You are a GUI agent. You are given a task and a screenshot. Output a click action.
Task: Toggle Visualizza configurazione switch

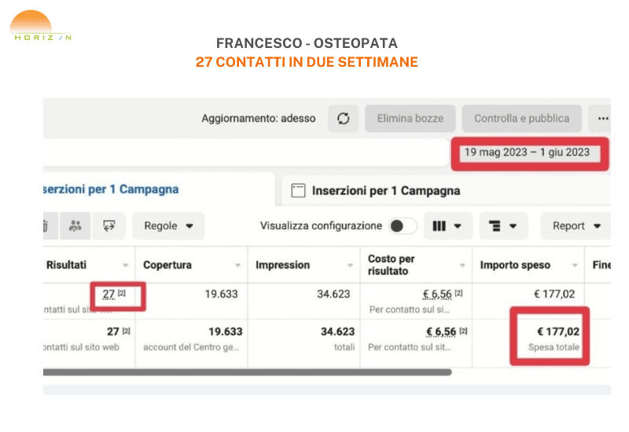click(403, 226)
